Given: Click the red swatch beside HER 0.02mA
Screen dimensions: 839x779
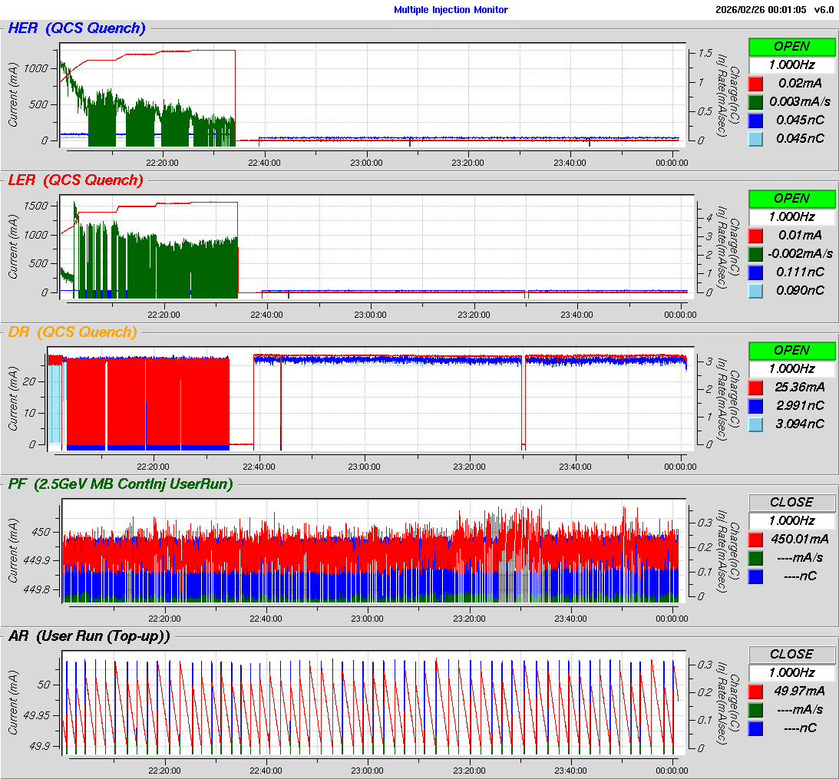Looking at the screenshot, I should click(x=756, y=83).
